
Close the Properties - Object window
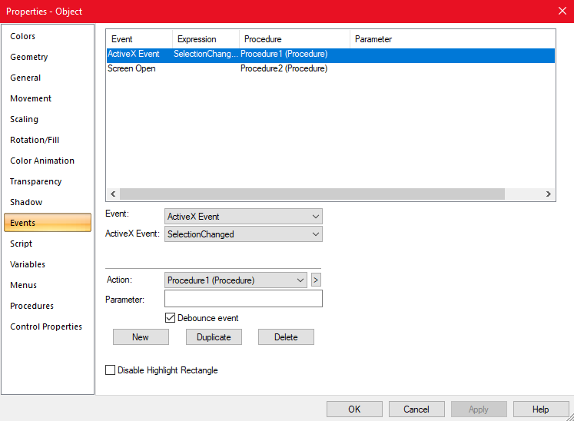click(562, 11)
